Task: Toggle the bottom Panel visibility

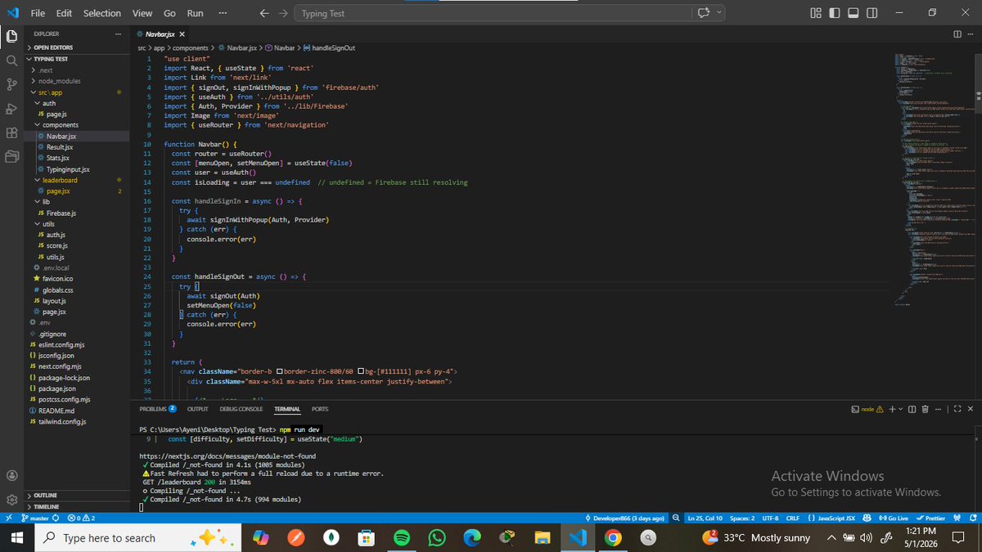Action: [853, 13]
